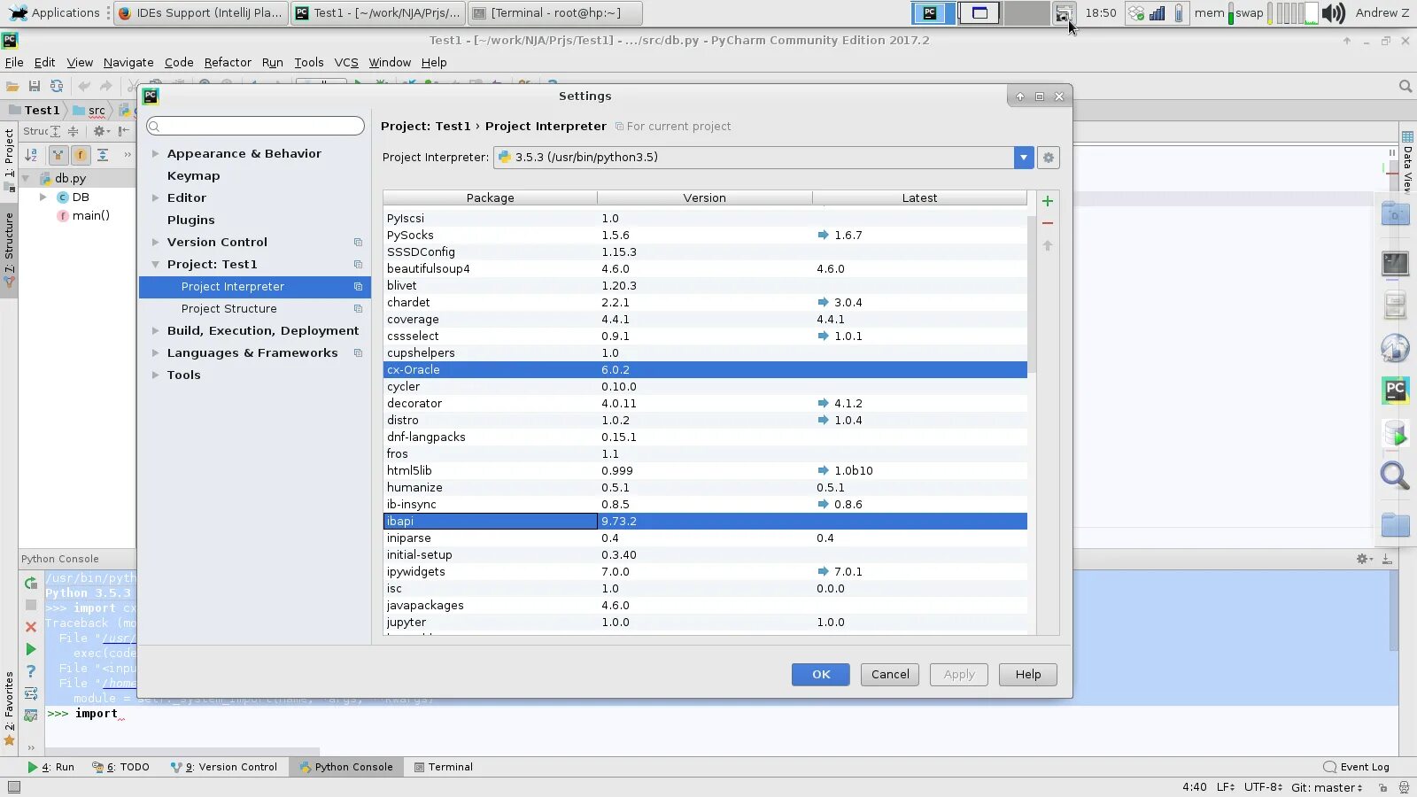Screen dimensions: 1417x797
Task: Toggle Autoscroll from Source in Structure toolbar
Action: pyautogui.click(x=103, y=155)
